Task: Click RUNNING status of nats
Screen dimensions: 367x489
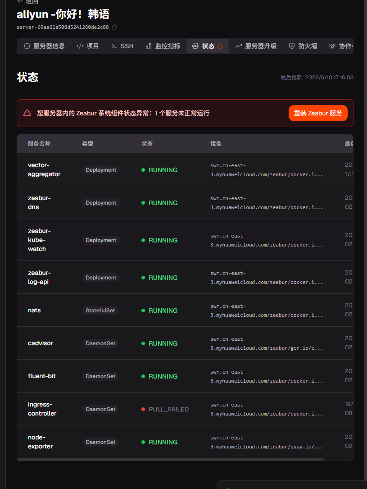Action: 159,311
